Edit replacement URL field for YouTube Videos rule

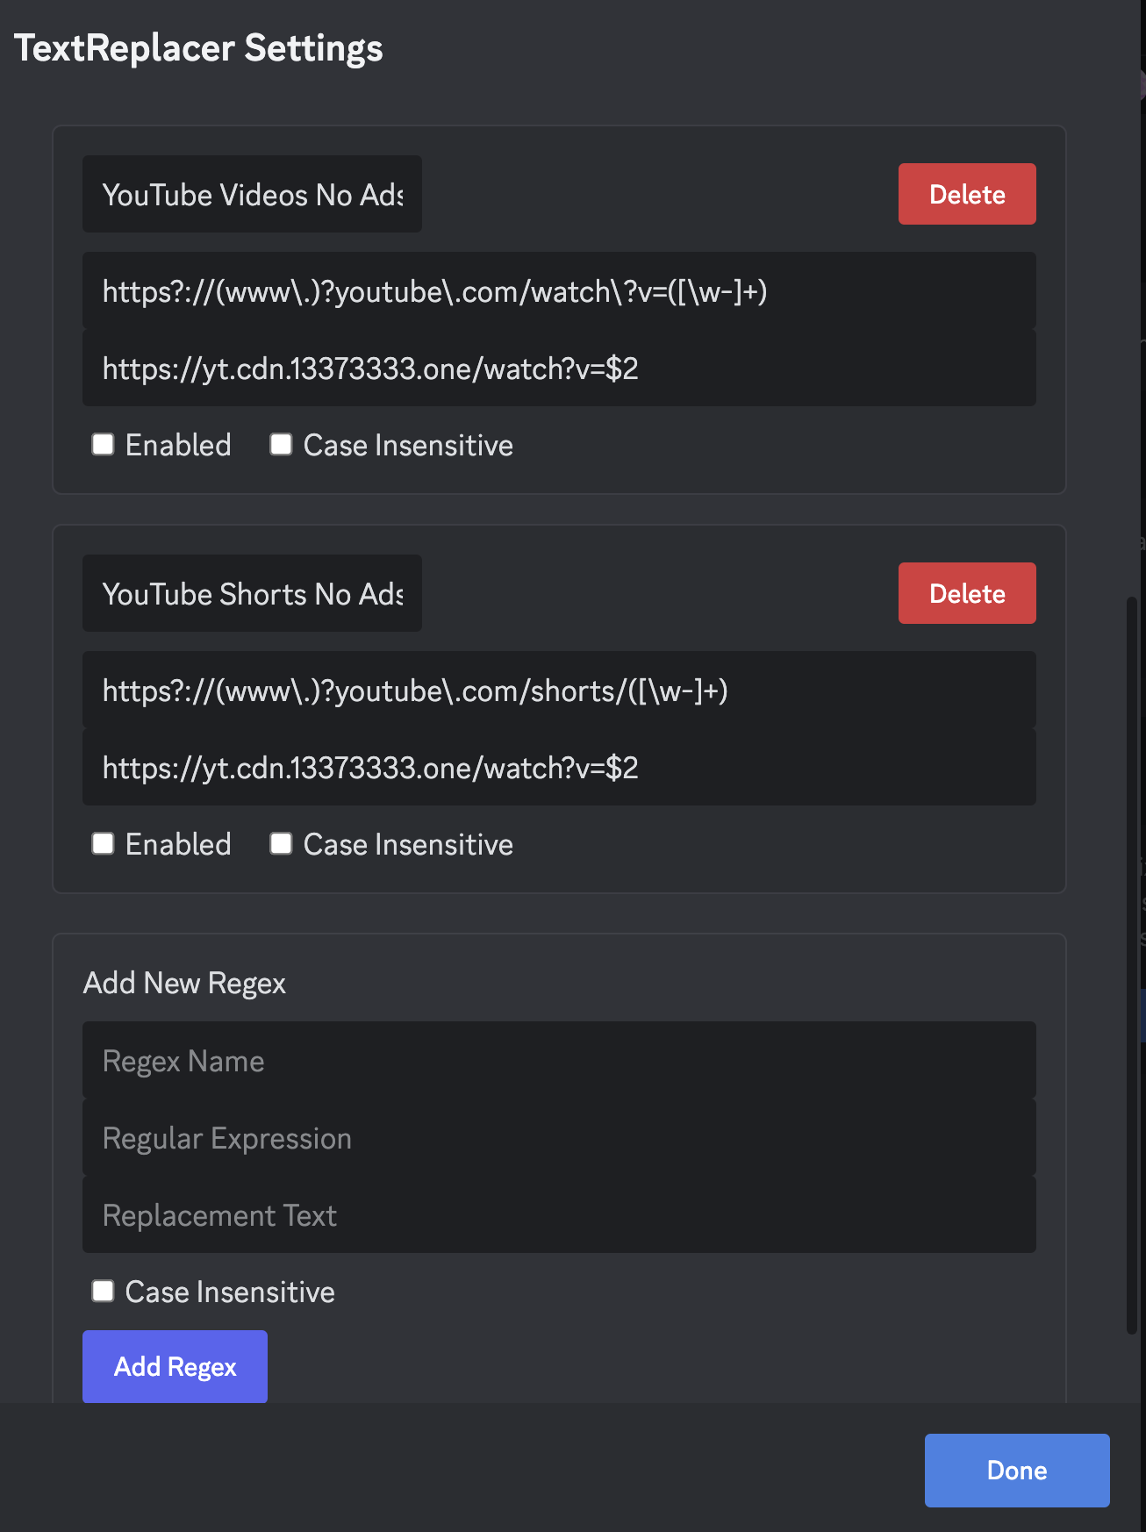click(559, 368)
